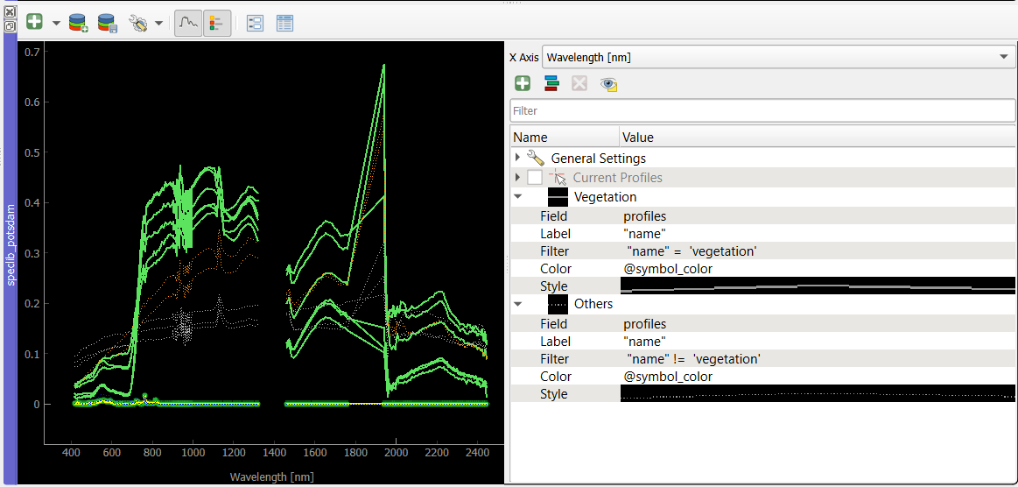The image size is (1018, 487).
Task: Click the import spectral library database icon
Action: (x=79, y=24)
